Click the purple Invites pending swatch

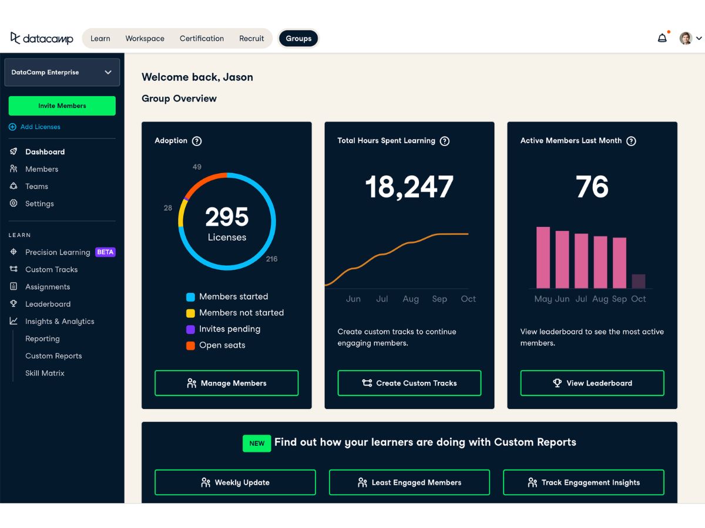click(190, 330)
